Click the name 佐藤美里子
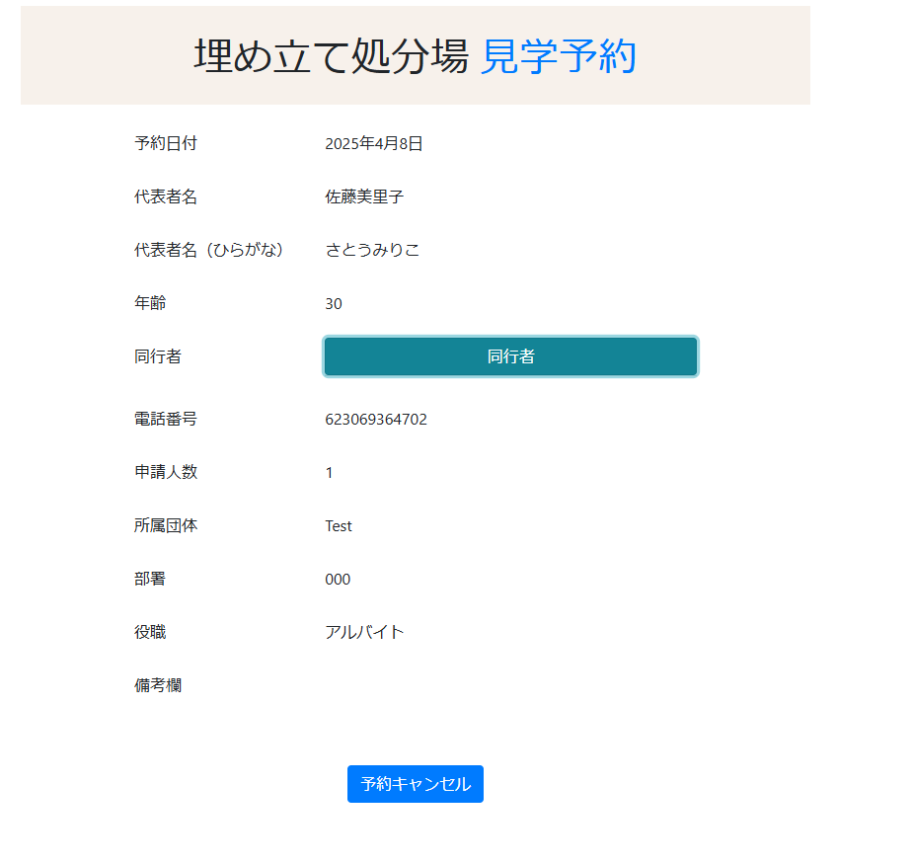 [x=364, y=197]
